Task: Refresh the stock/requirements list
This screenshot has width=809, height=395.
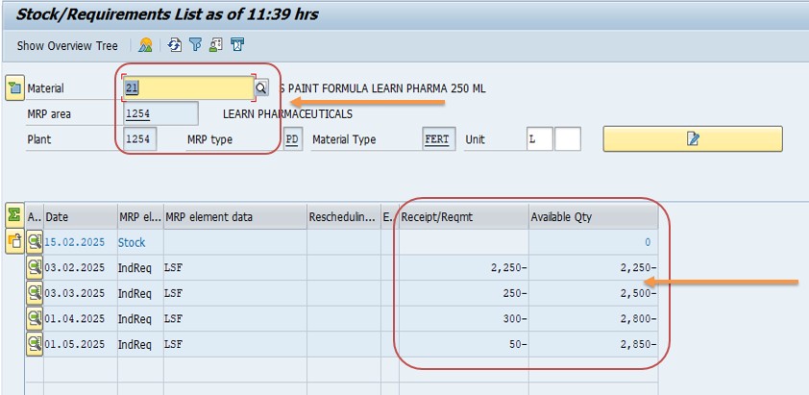Action: pyautogui.click(x=175, y=45)
